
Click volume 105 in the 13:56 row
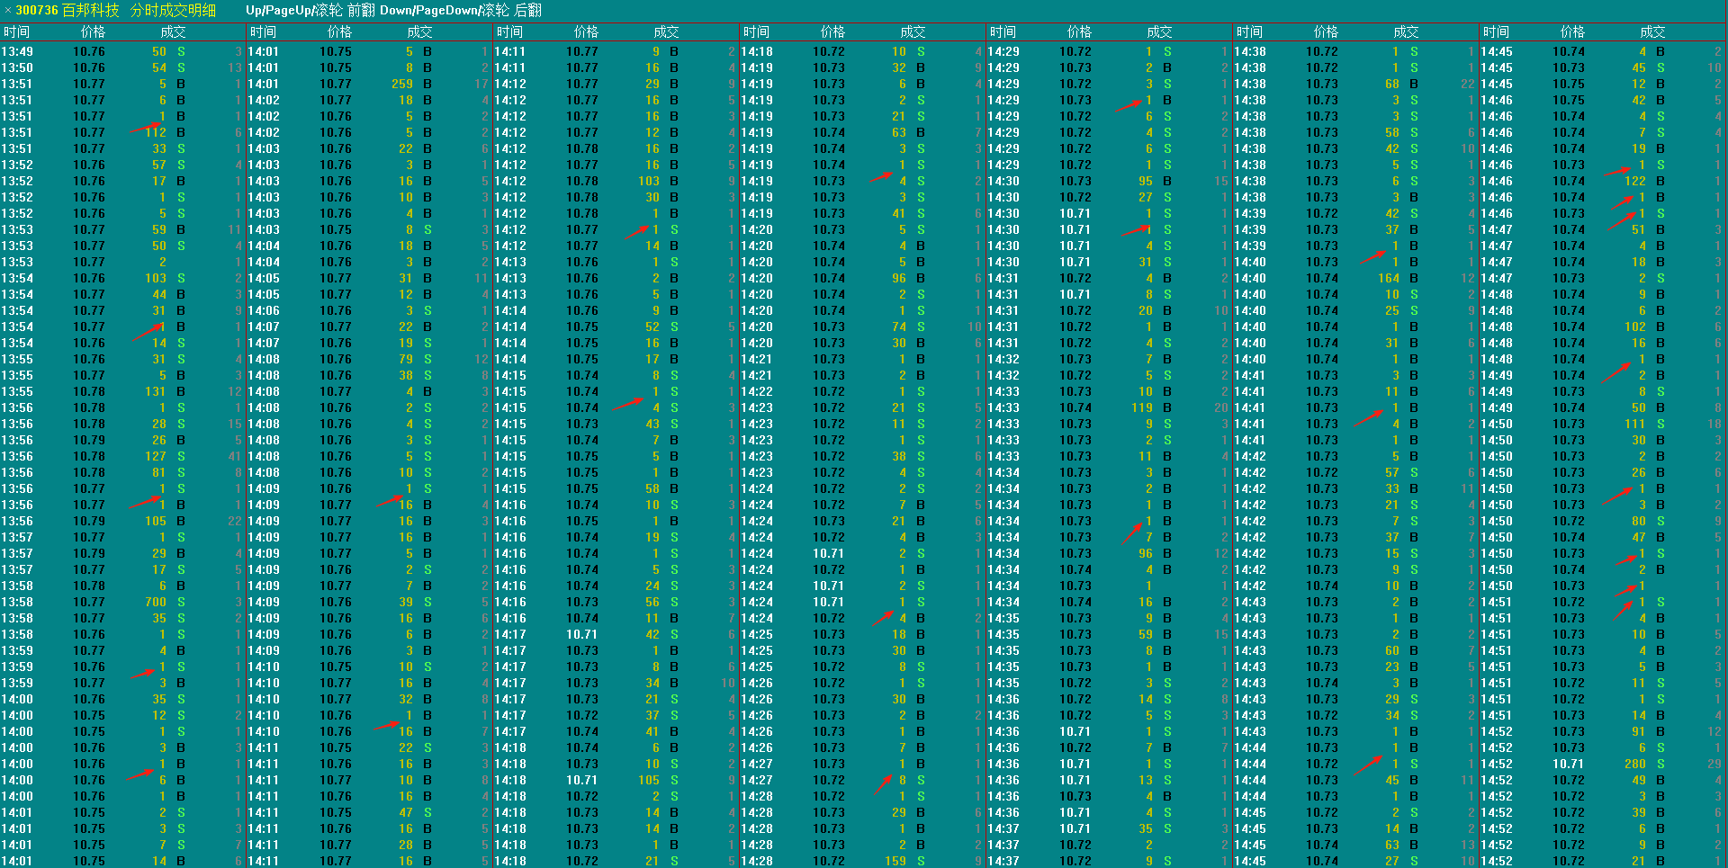156,521
